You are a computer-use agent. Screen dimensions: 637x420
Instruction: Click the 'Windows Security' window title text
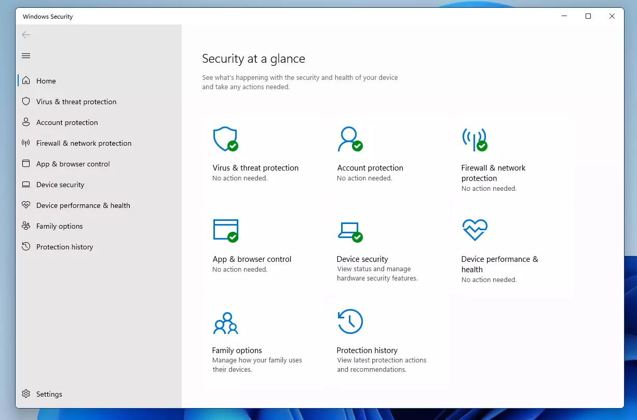(48, 17)
